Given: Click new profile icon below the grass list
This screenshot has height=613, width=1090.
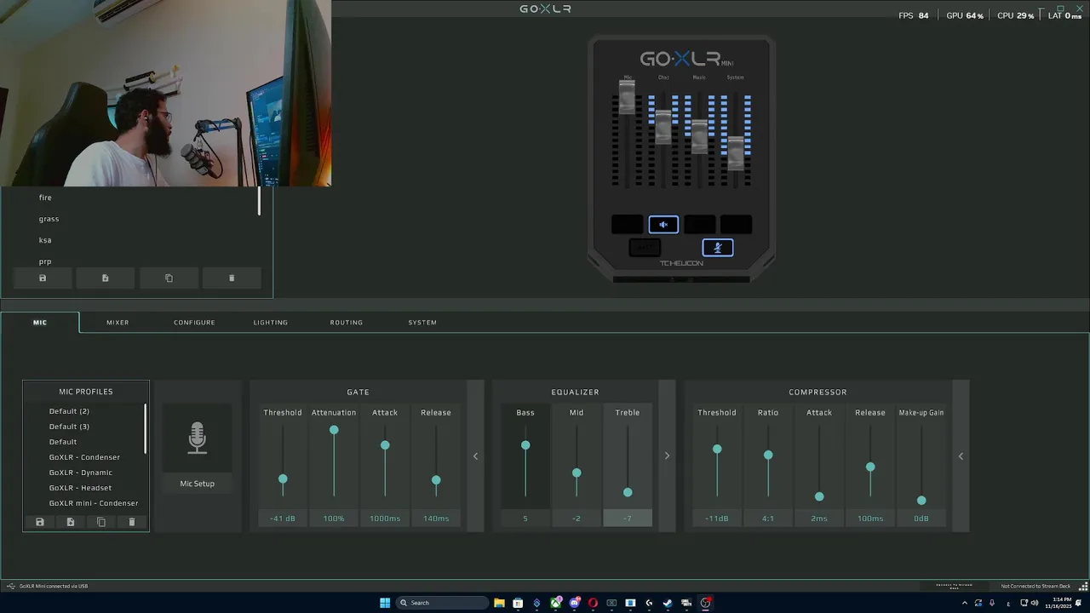Looking at the screenshot, I should point(105,278).
